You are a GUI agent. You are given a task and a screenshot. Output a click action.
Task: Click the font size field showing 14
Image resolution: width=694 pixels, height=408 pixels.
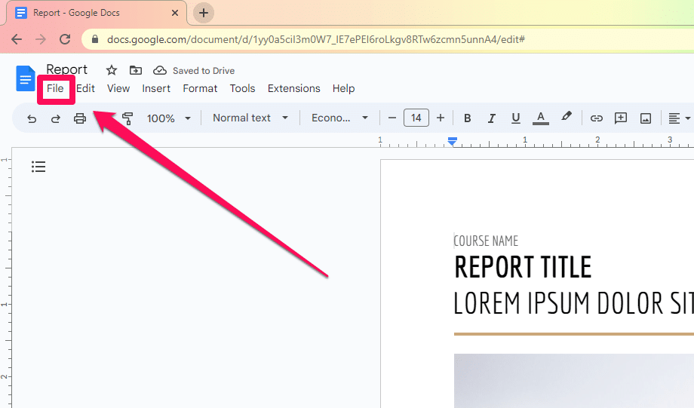point(416,118)
